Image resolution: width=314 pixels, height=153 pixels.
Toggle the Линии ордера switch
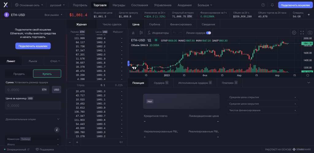209,33
